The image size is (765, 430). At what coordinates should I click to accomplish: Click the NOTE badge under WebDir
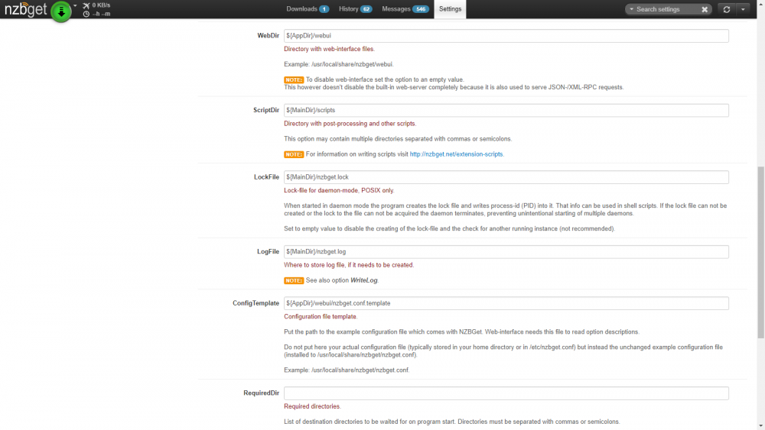294,80
